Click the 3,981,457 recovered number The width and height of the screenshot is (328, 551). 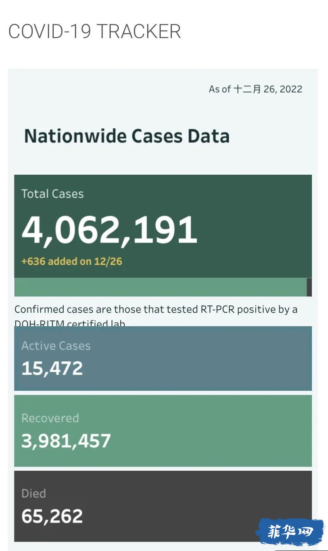66,441
